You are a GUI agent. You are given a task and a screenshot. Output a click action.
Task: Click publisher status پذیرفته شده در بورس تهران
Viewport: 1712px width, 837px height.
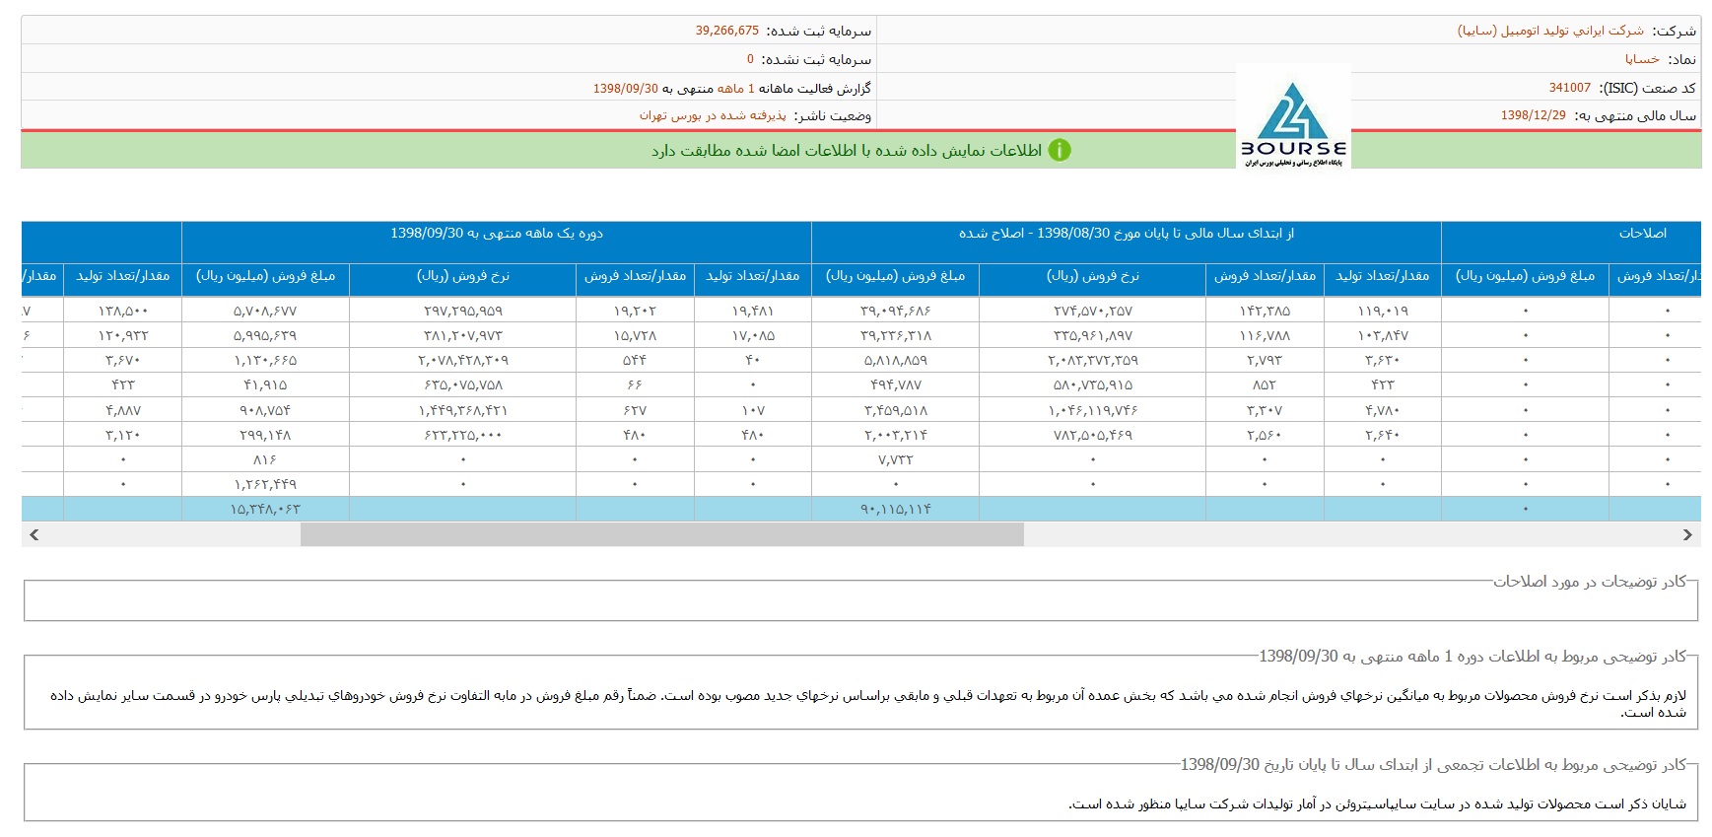coord(713,115)
